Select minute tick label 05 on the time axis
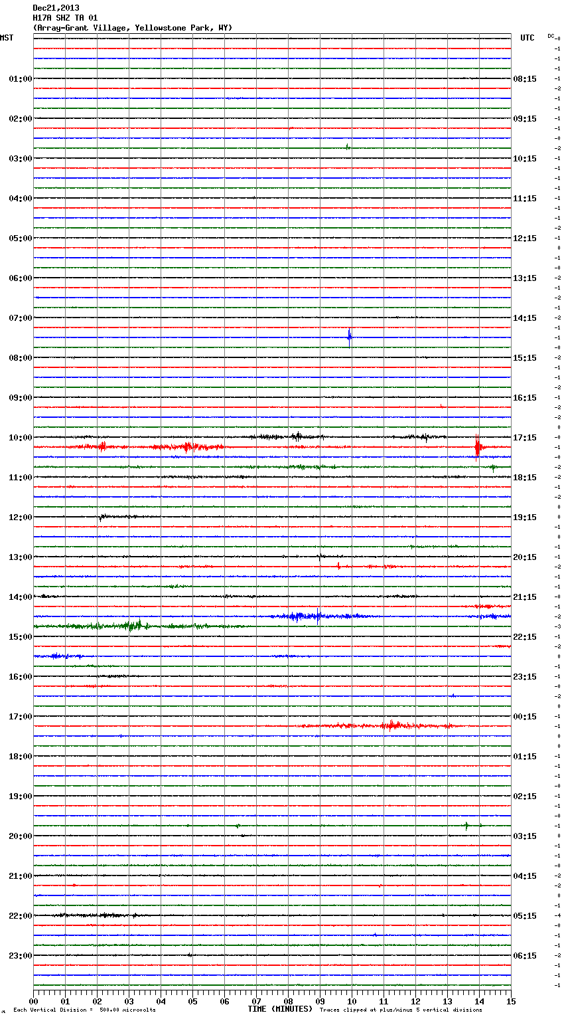 [x=192, y=1001]
